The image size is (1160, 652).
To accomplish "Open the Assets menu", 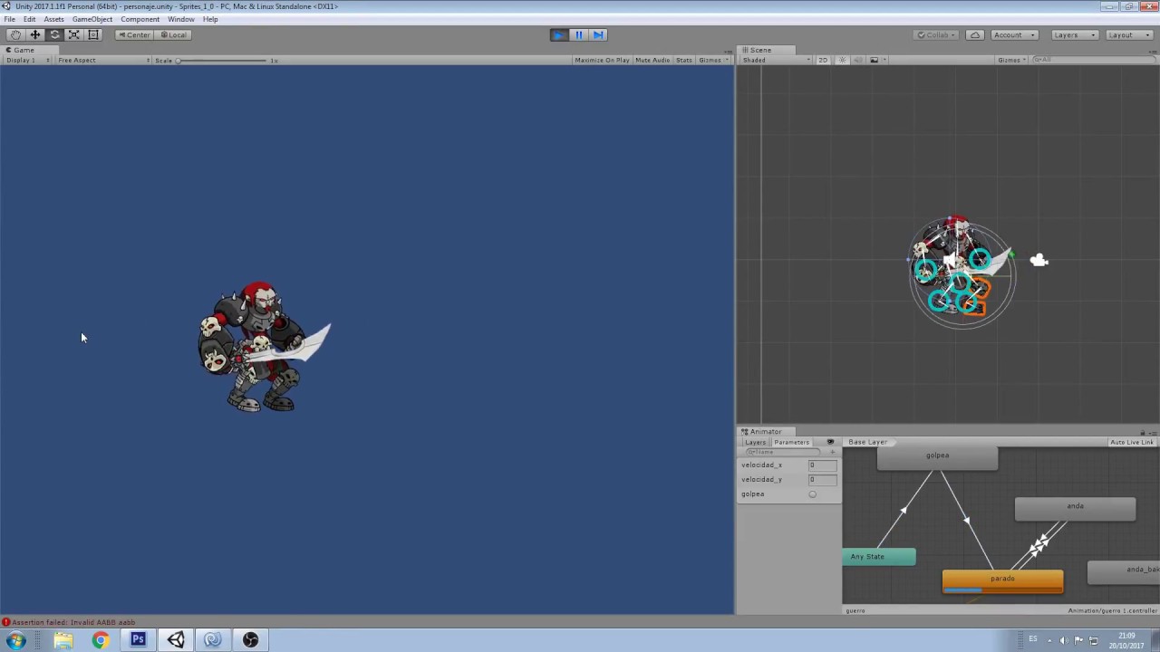I will (53, 19).
